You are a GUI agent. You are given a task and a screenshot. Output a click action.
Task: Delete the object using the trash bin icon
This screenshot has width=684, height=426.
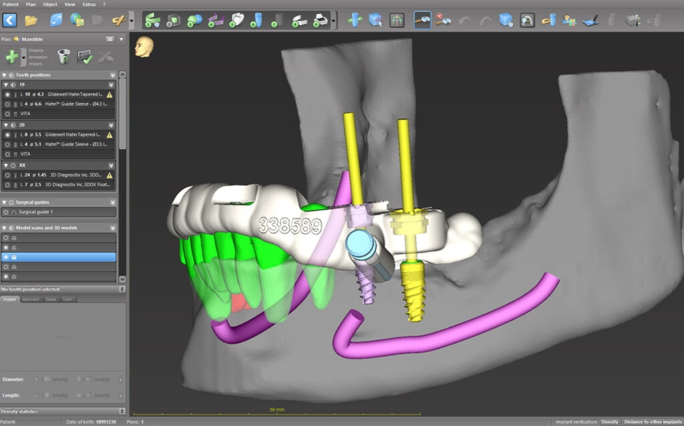[x=63, y=57]
